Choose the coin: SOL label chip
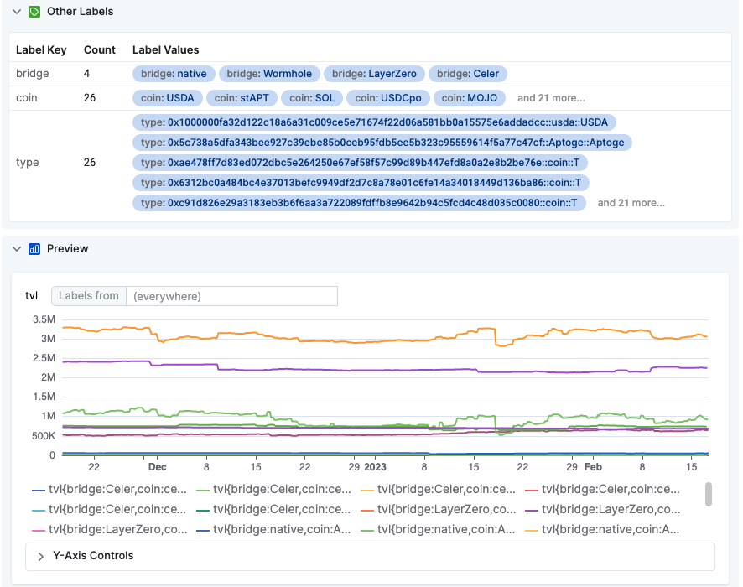Screen dimensions: 743x587 pyautogui.click(x=312, y=98)
